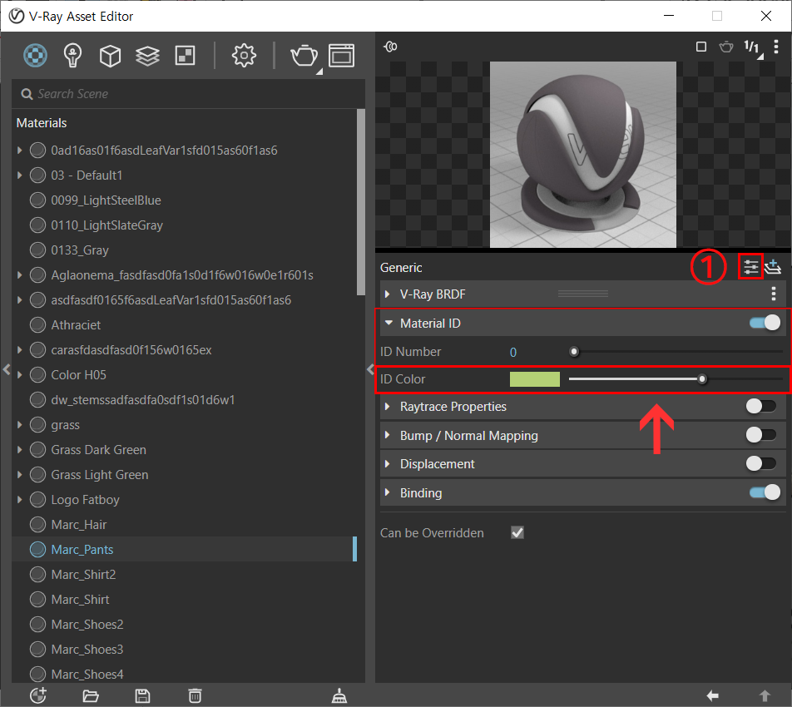Open the Lights category bulb icon
Screen dimensions: 792x707
(72, 55)
